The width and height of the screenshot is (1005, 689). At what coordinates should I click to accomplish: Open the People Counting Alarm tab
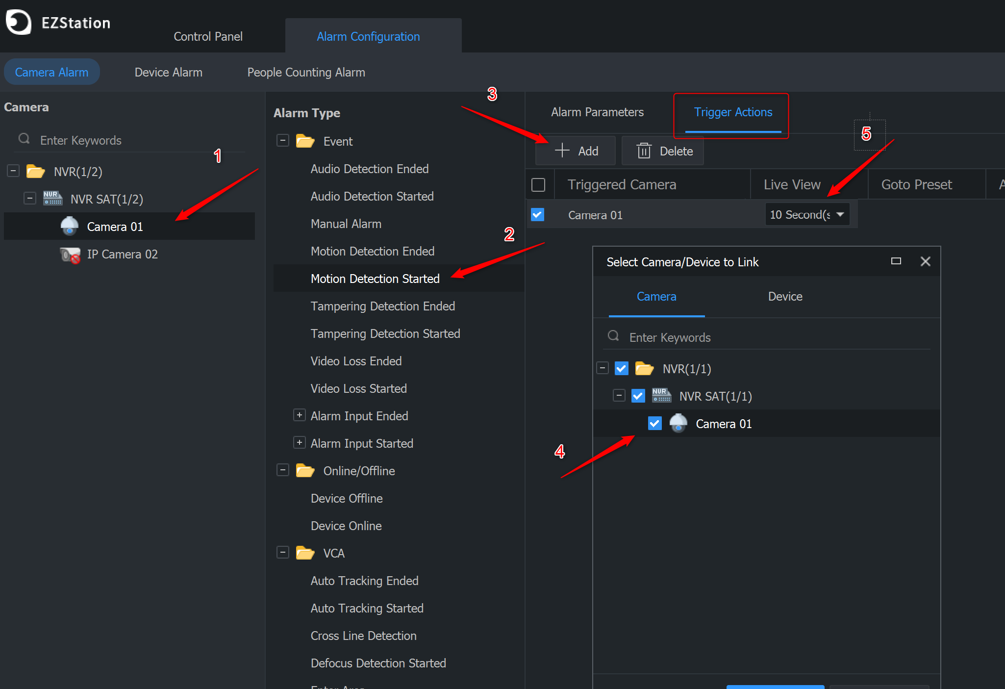tap(306, 72)
